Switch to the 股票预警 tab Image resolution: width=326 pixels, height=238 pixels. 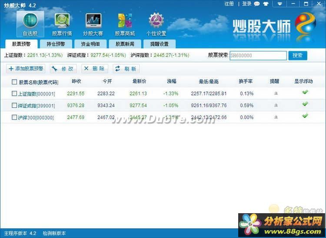coord(21,44)
